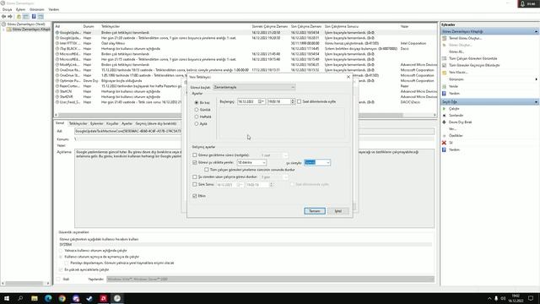Toggle 'Tüm çalışan görevleri... durdur' checkbox

206,170
